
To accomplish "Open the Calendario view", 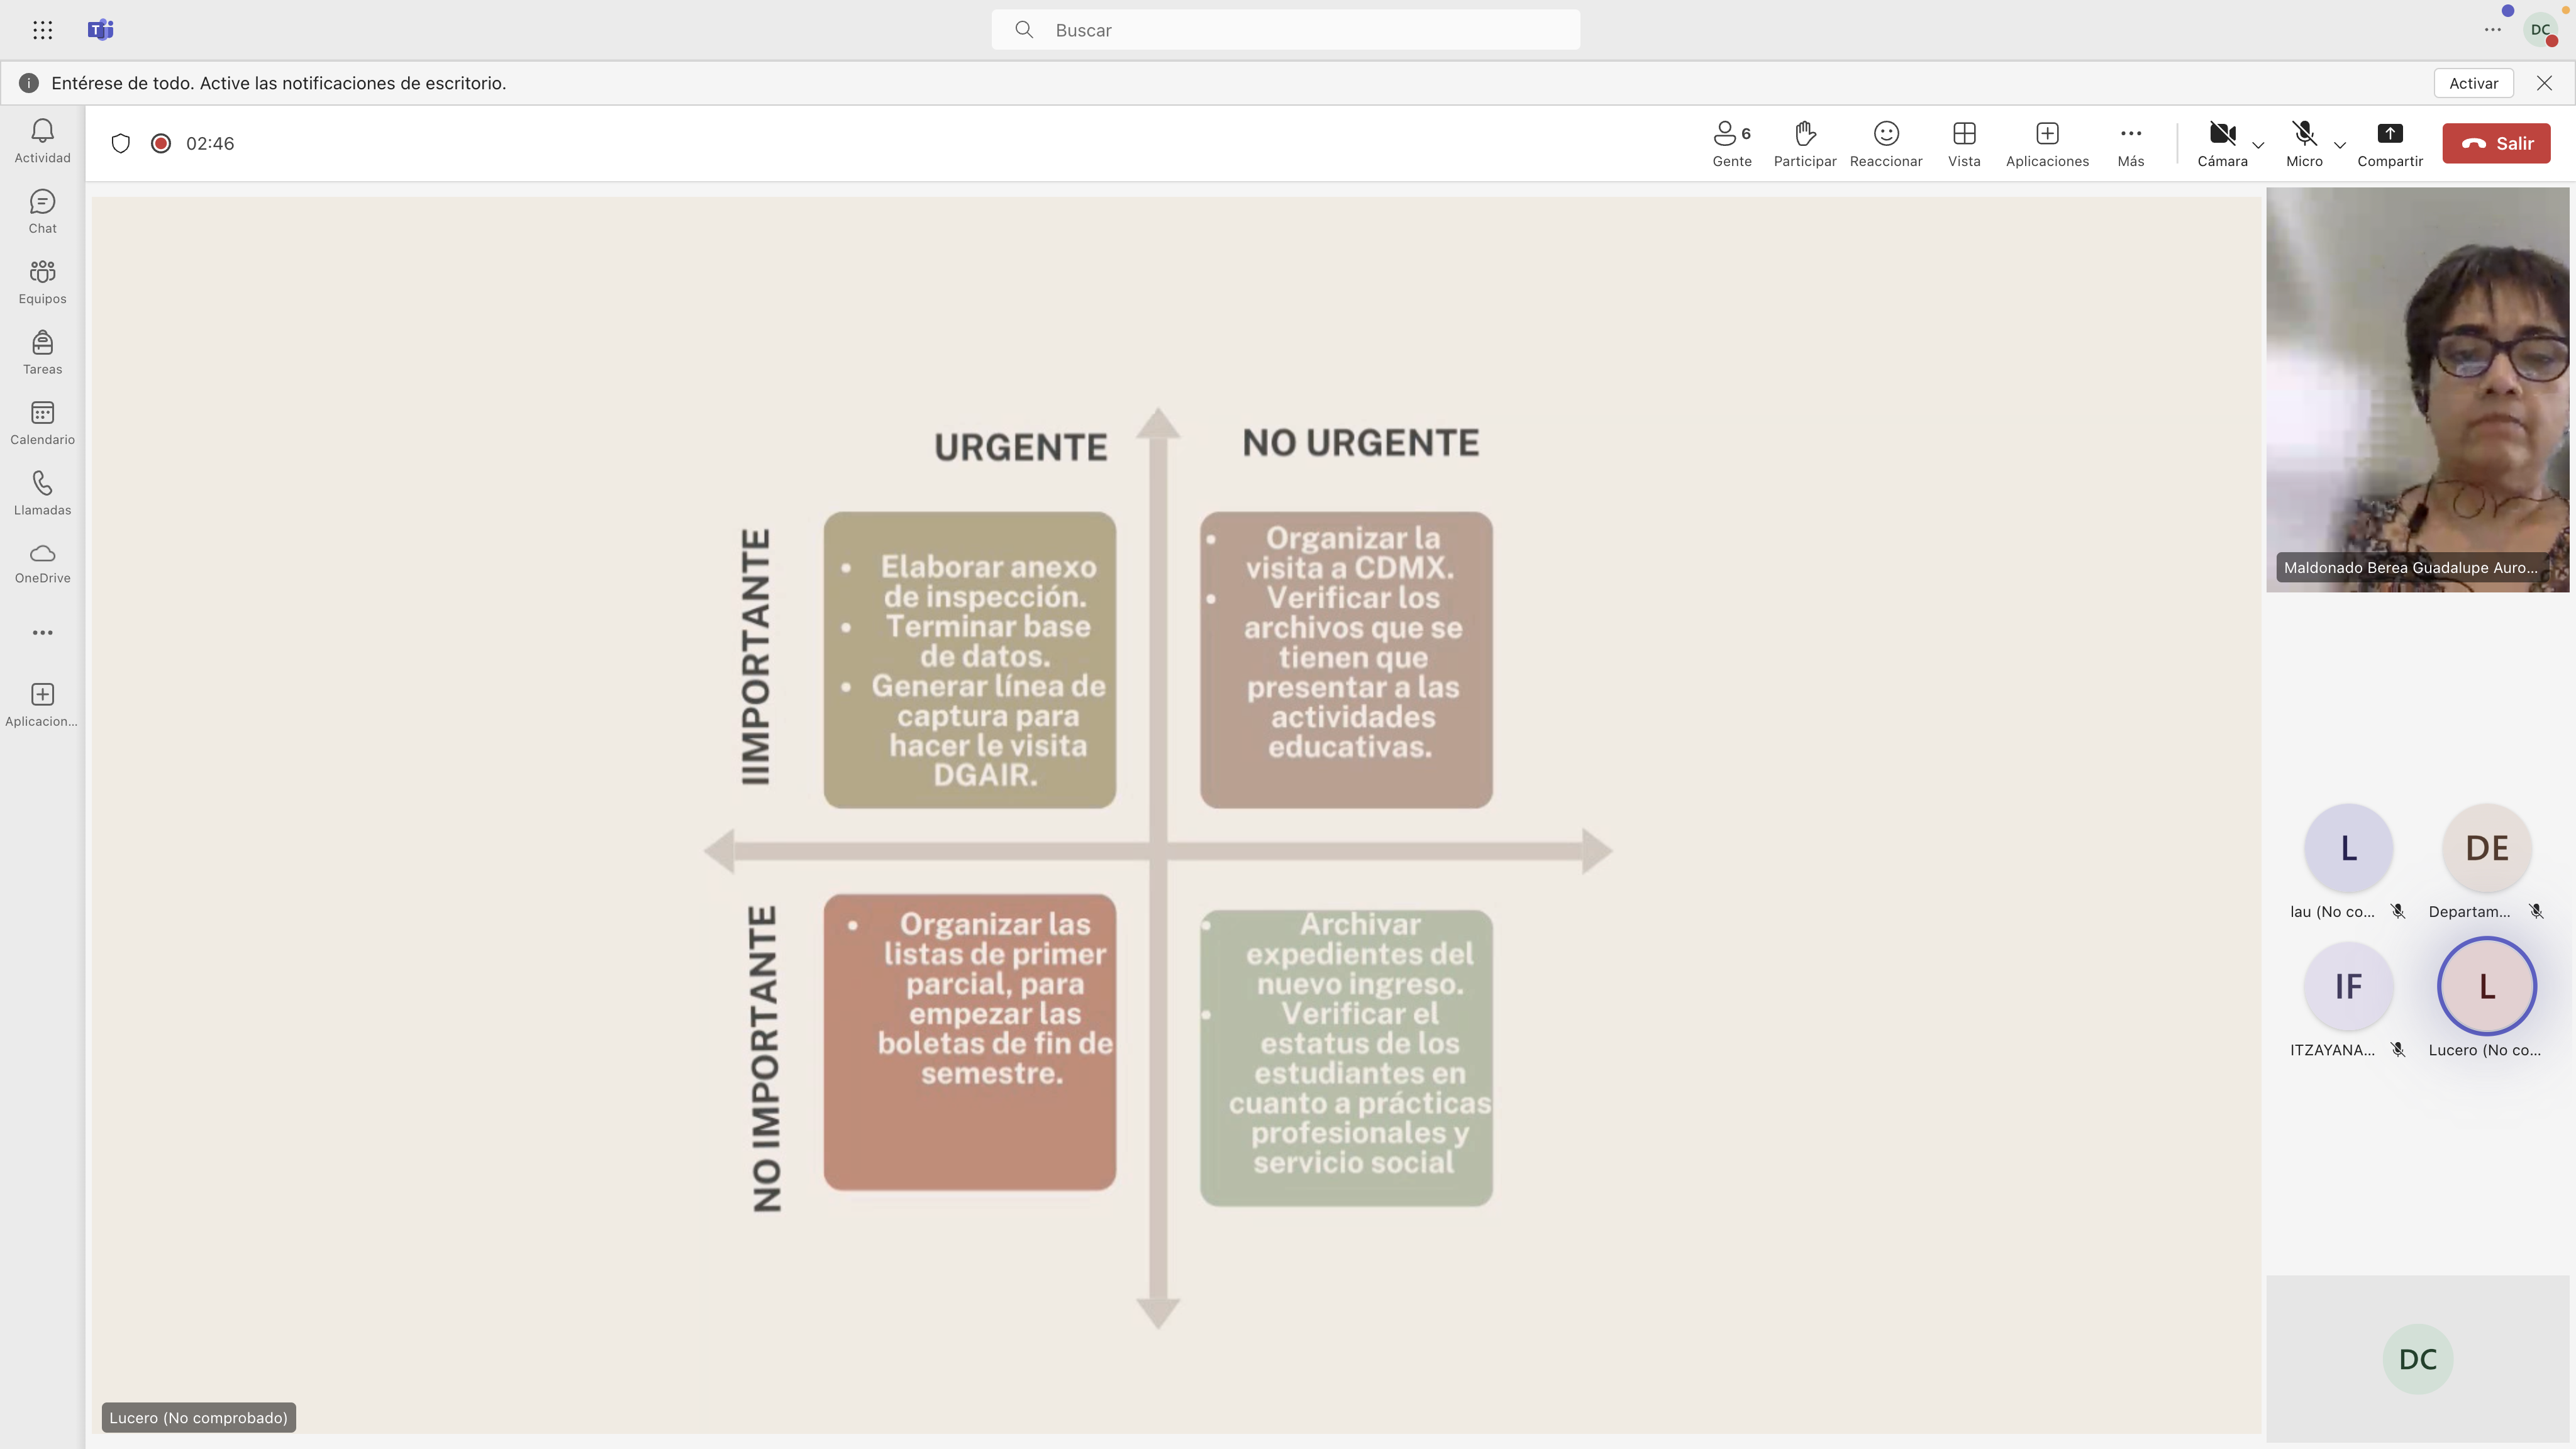I will 42,423.
